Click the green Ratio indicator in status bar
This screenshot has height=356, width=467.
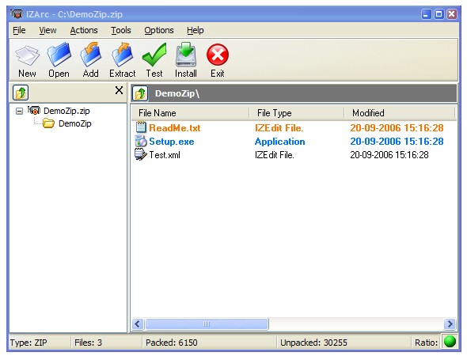click(x=450, y=342)
